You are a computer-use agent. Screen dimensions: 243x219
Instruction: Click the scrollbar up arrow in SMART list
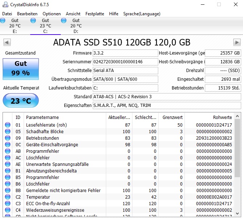tap(238, 116)
